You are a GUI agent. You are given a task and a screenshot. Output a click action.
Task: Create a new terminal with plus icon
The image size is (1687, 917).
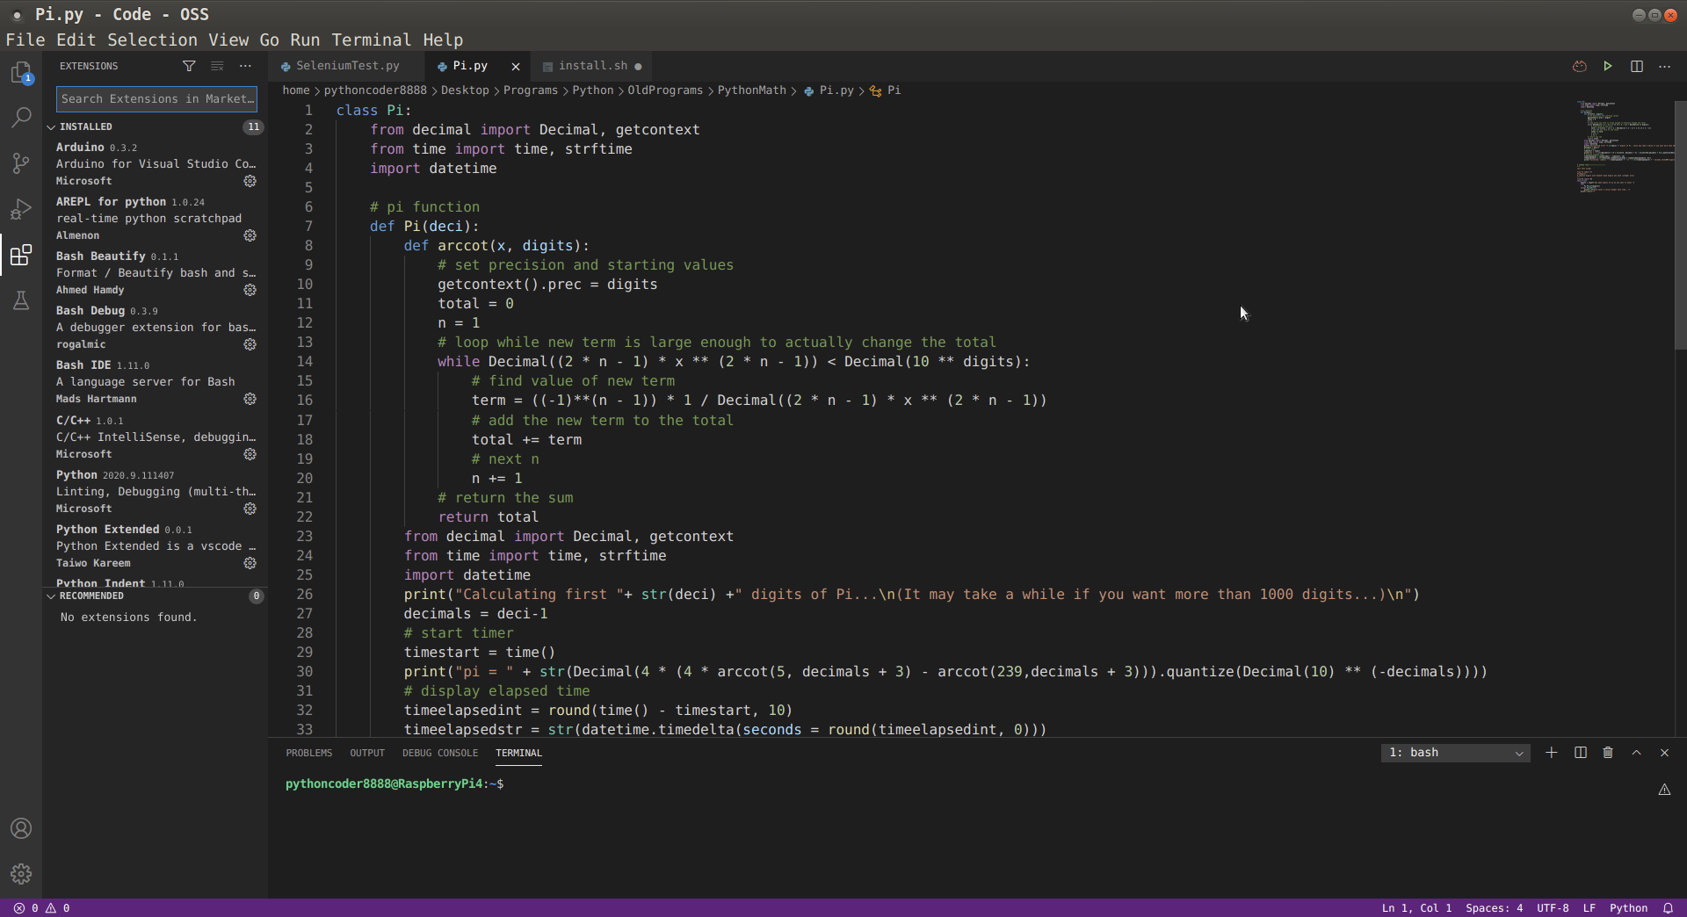pyautogui.click(x=1552, y=753)
